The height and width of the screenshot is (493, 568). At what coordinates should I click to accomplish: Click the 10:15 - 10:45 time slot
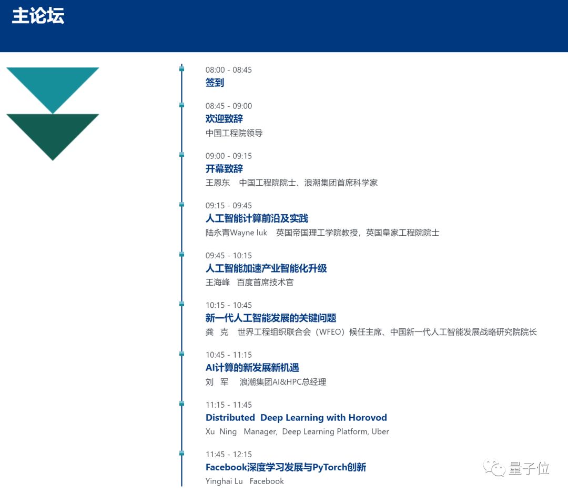[x=229, y=305]
